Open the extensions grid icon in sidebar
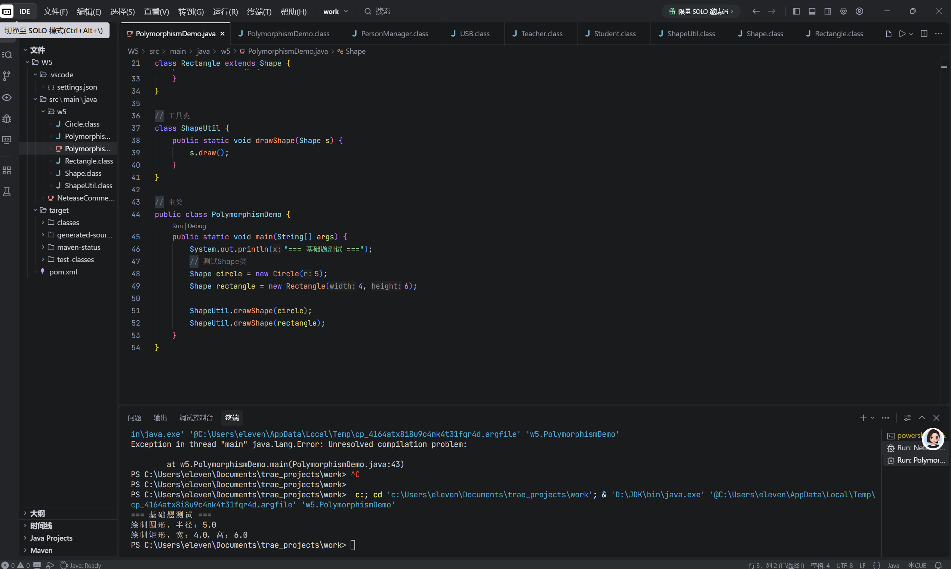 (7, 170)
